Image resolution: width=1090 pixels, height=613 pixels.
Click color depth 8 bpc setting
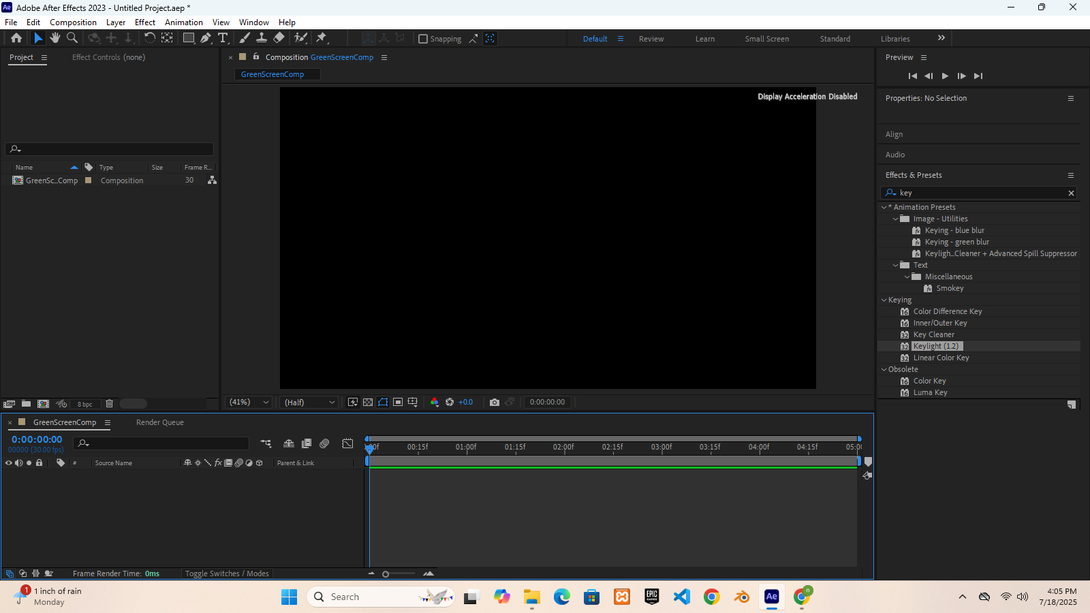click(84, 405)
